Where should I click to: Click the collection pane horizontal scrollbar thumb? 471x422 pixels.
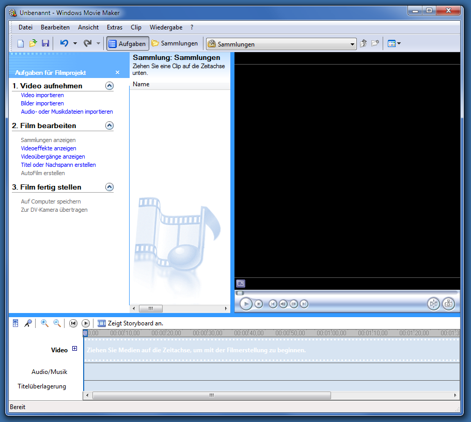(151, 308)
